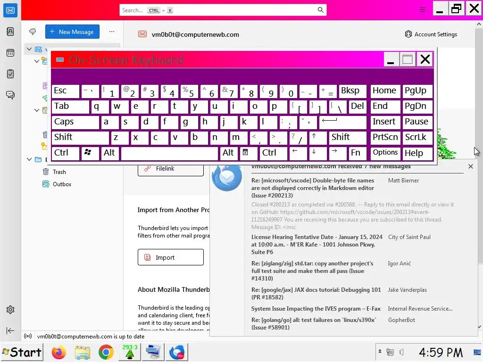Dismiss the new messages notification
Image resolution: width=483 pixels, height=362 pixels.
(470, 166)
